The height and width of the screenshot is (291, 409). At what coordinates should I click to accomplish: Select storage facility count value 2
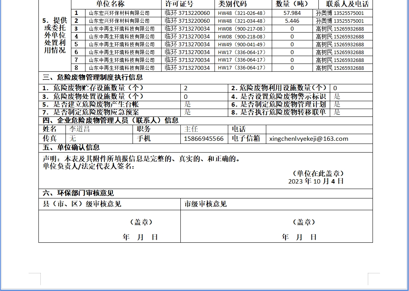pyautogui.click(x=186, y=88)
